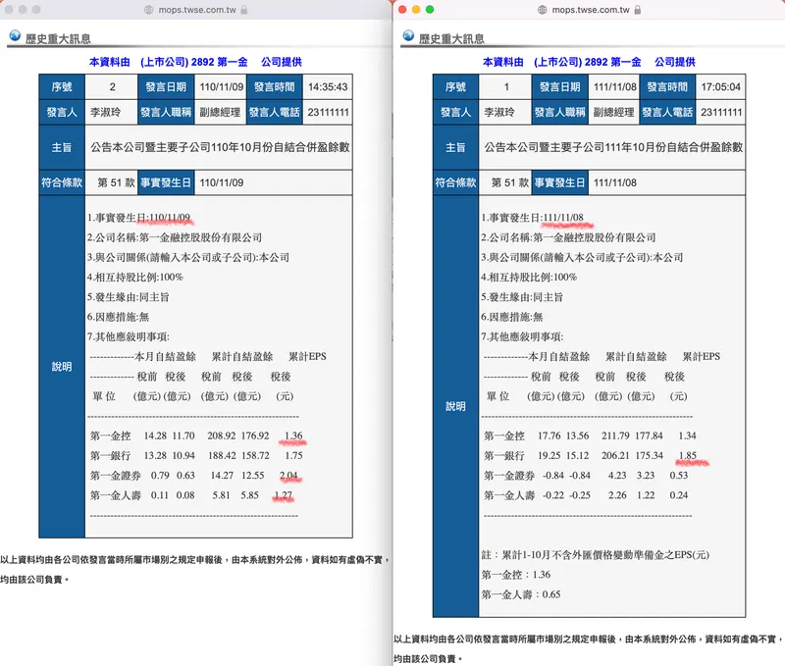Maximize the right window with the green button
The image size is (785, 666).
click(x=430, y=10)
